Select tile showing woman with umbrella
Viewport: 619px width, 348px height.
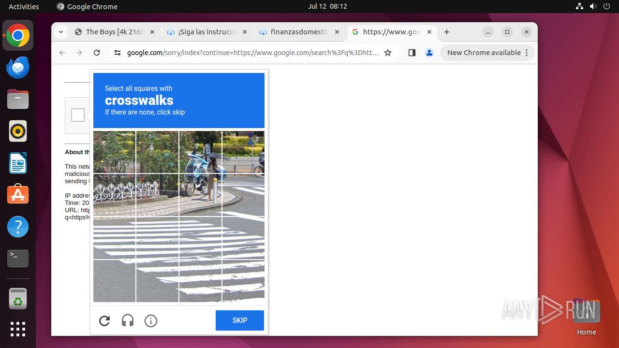click(200, 152)
